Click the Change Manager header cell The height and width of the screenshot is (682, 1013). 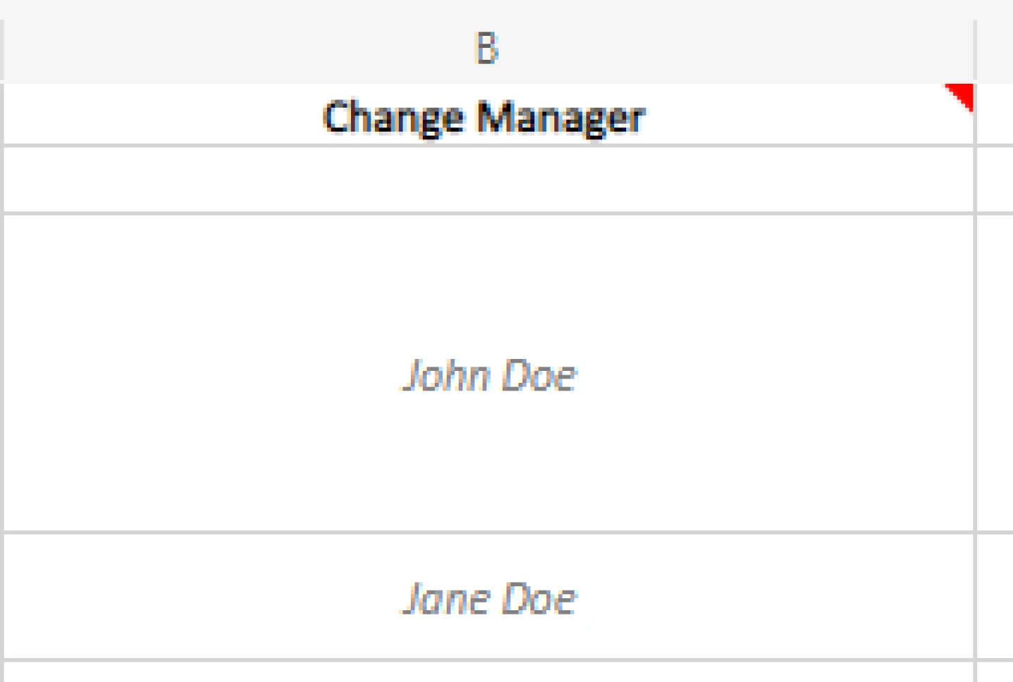point(484,116)
